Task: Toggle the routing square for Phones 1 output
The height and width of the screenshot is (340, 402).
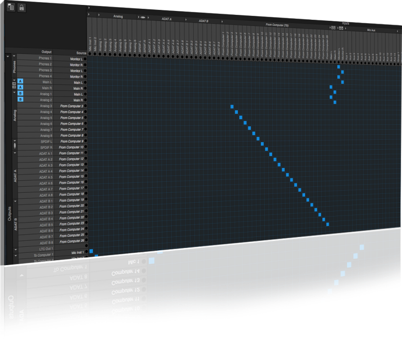Action: (339, 66)
